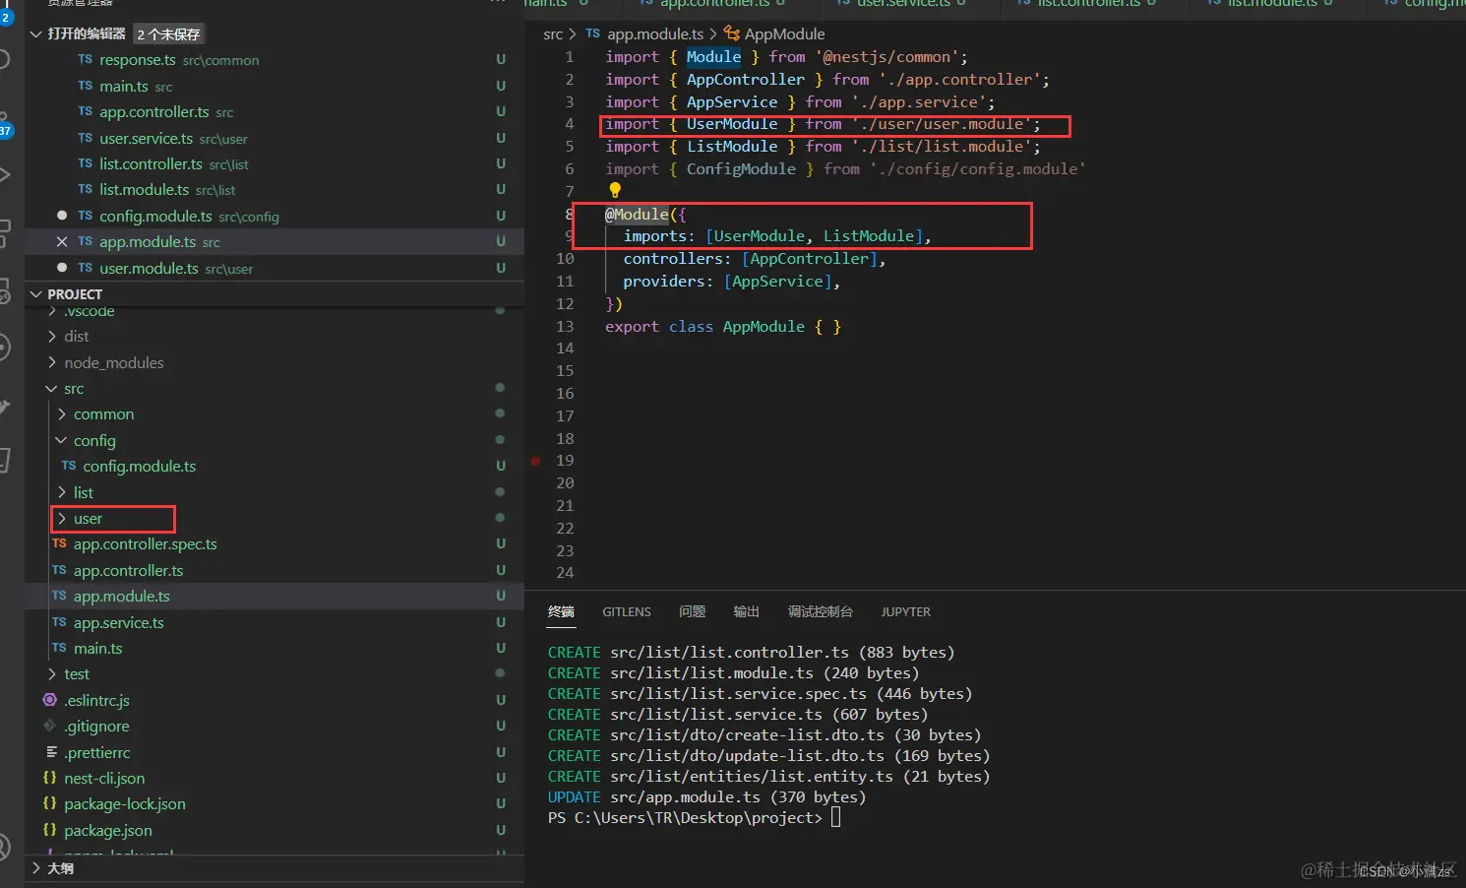The width and height of the screenshot is (1466, 888).
Task: Open app.service.ts in project tree
Action: 274,622
